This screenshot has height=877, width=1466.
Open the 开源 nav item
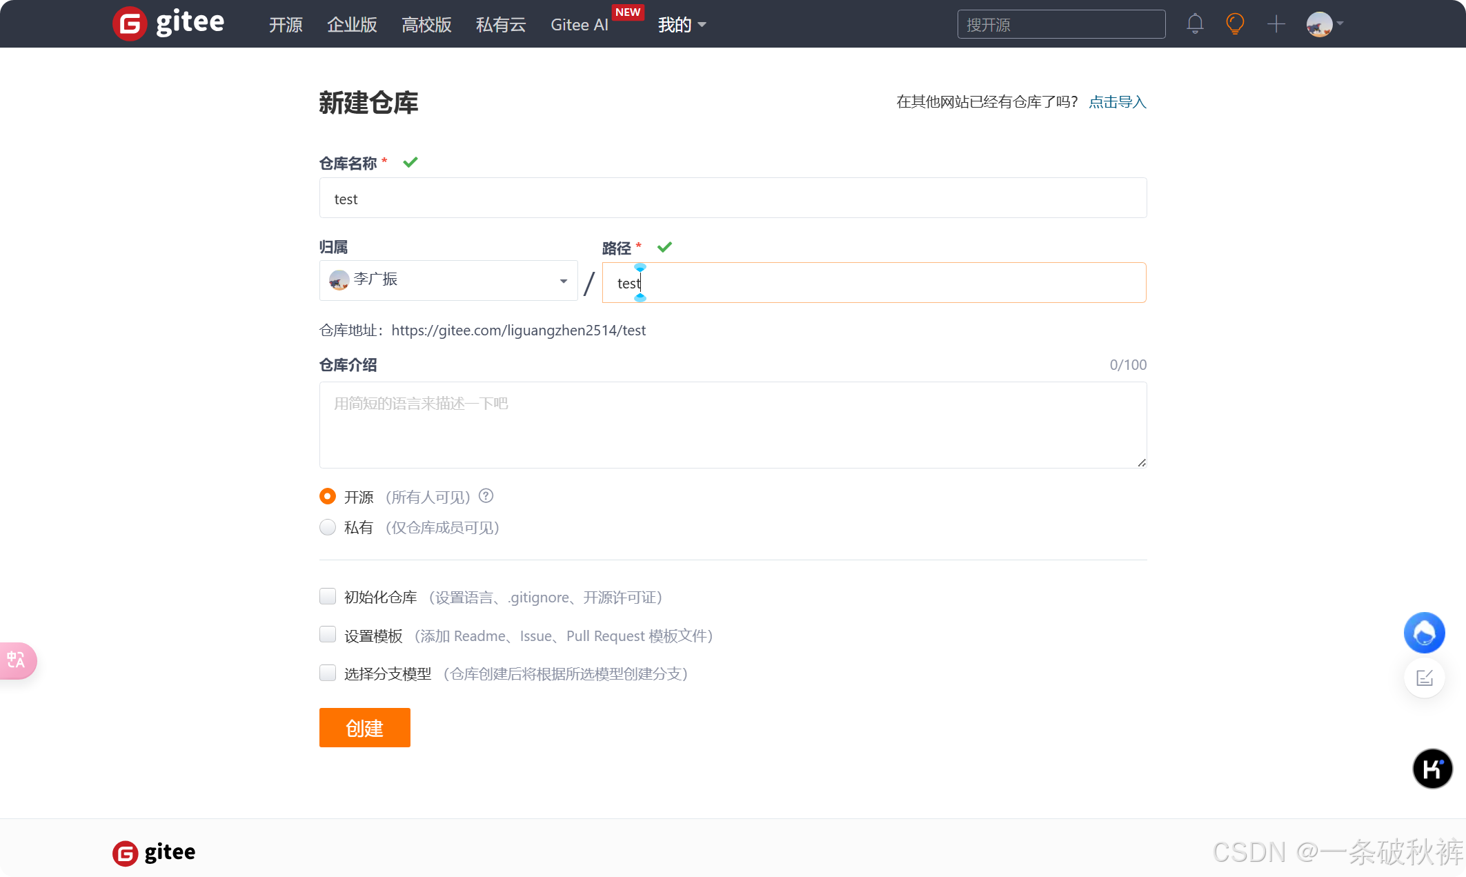[x=286, y=25]
